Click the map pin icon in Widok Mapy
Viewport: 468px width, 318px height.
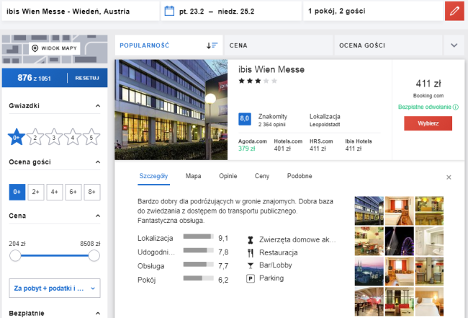pos(35,48)
